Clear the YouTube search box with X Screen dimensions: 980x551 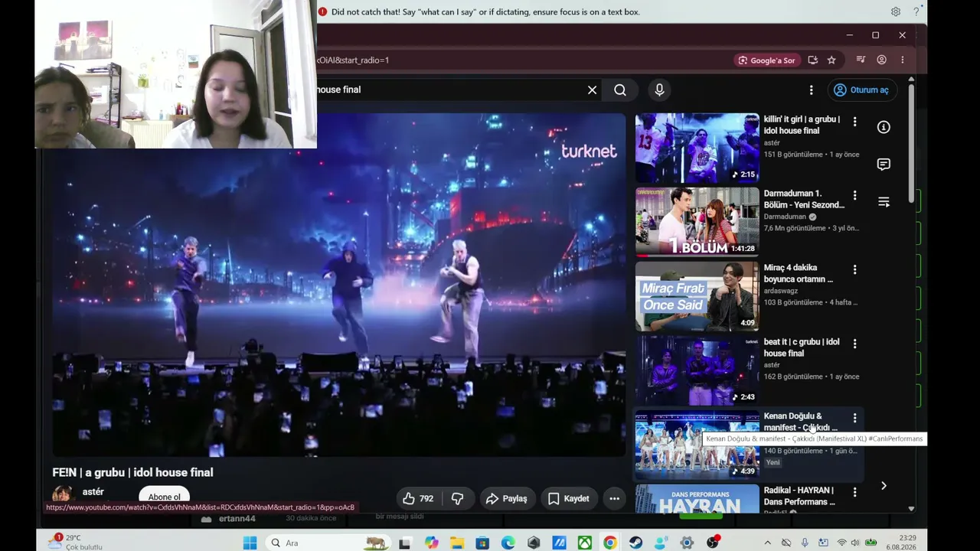pos(592,90)
